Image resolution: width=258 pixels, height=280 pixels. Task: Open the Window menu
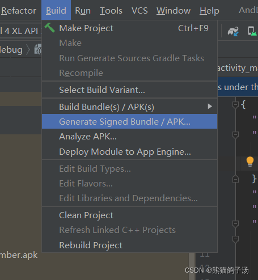click(174, 11)
